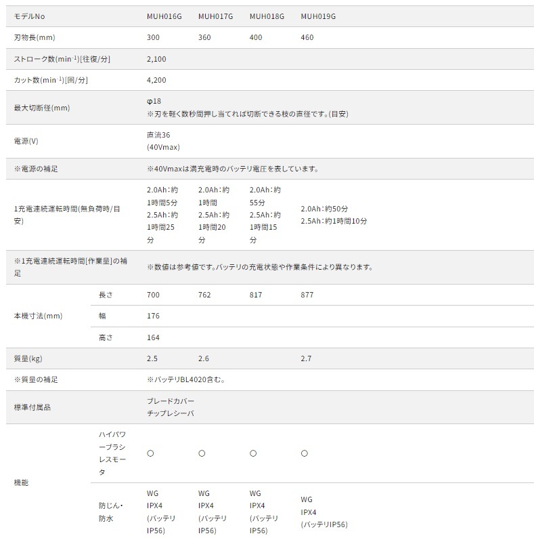
Task: Click the モデルNo row label
Action: (30, 16)
